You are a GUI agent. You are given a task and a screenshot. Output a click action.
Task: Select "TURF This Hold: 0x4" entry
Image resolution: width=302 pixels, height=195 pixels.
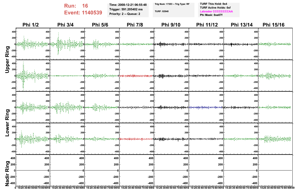coord(213,4)
